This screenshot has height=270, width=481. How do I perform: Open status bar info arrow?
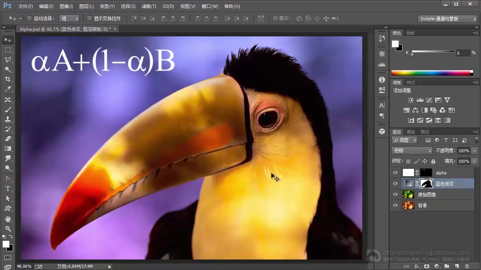click(x=110, y=266)
